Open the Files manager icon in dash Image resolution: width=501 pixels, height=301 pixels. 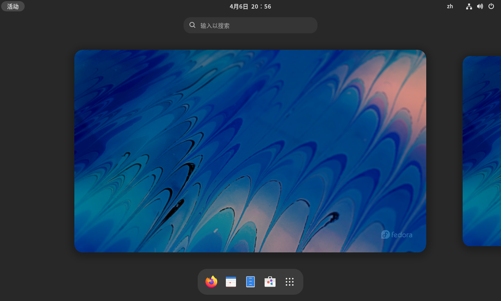coord(250,282)
